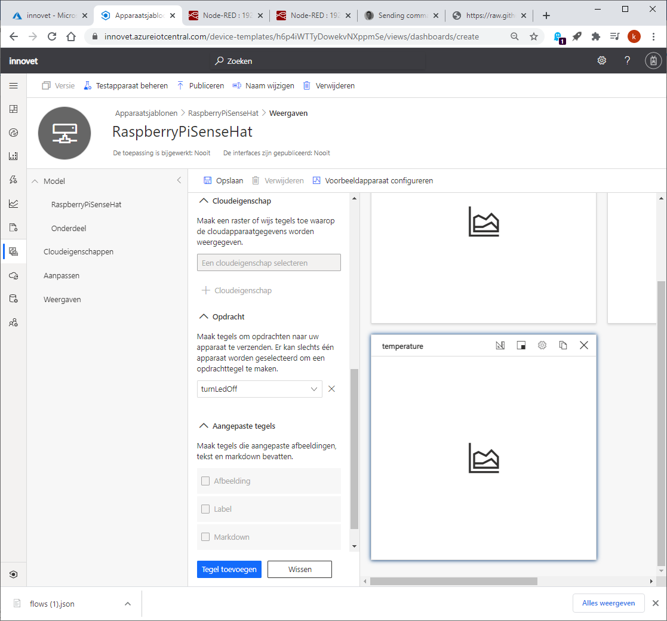Viewport: 667px width, 621px height.
Task: Click Naam wijzigen in command bar
Action: click(x=263, y=86)
